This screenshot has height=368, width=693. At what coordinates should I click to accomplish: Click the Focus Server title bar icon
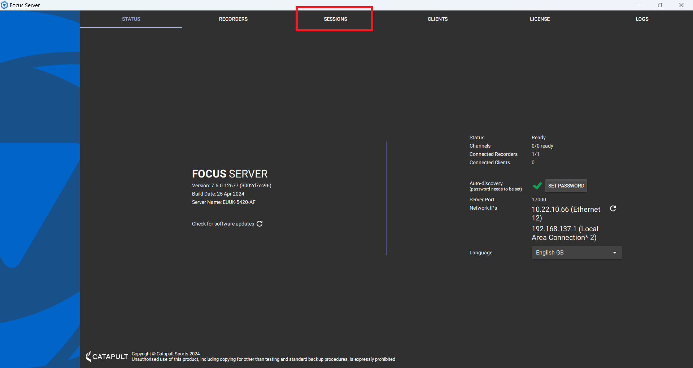[4, 5]
